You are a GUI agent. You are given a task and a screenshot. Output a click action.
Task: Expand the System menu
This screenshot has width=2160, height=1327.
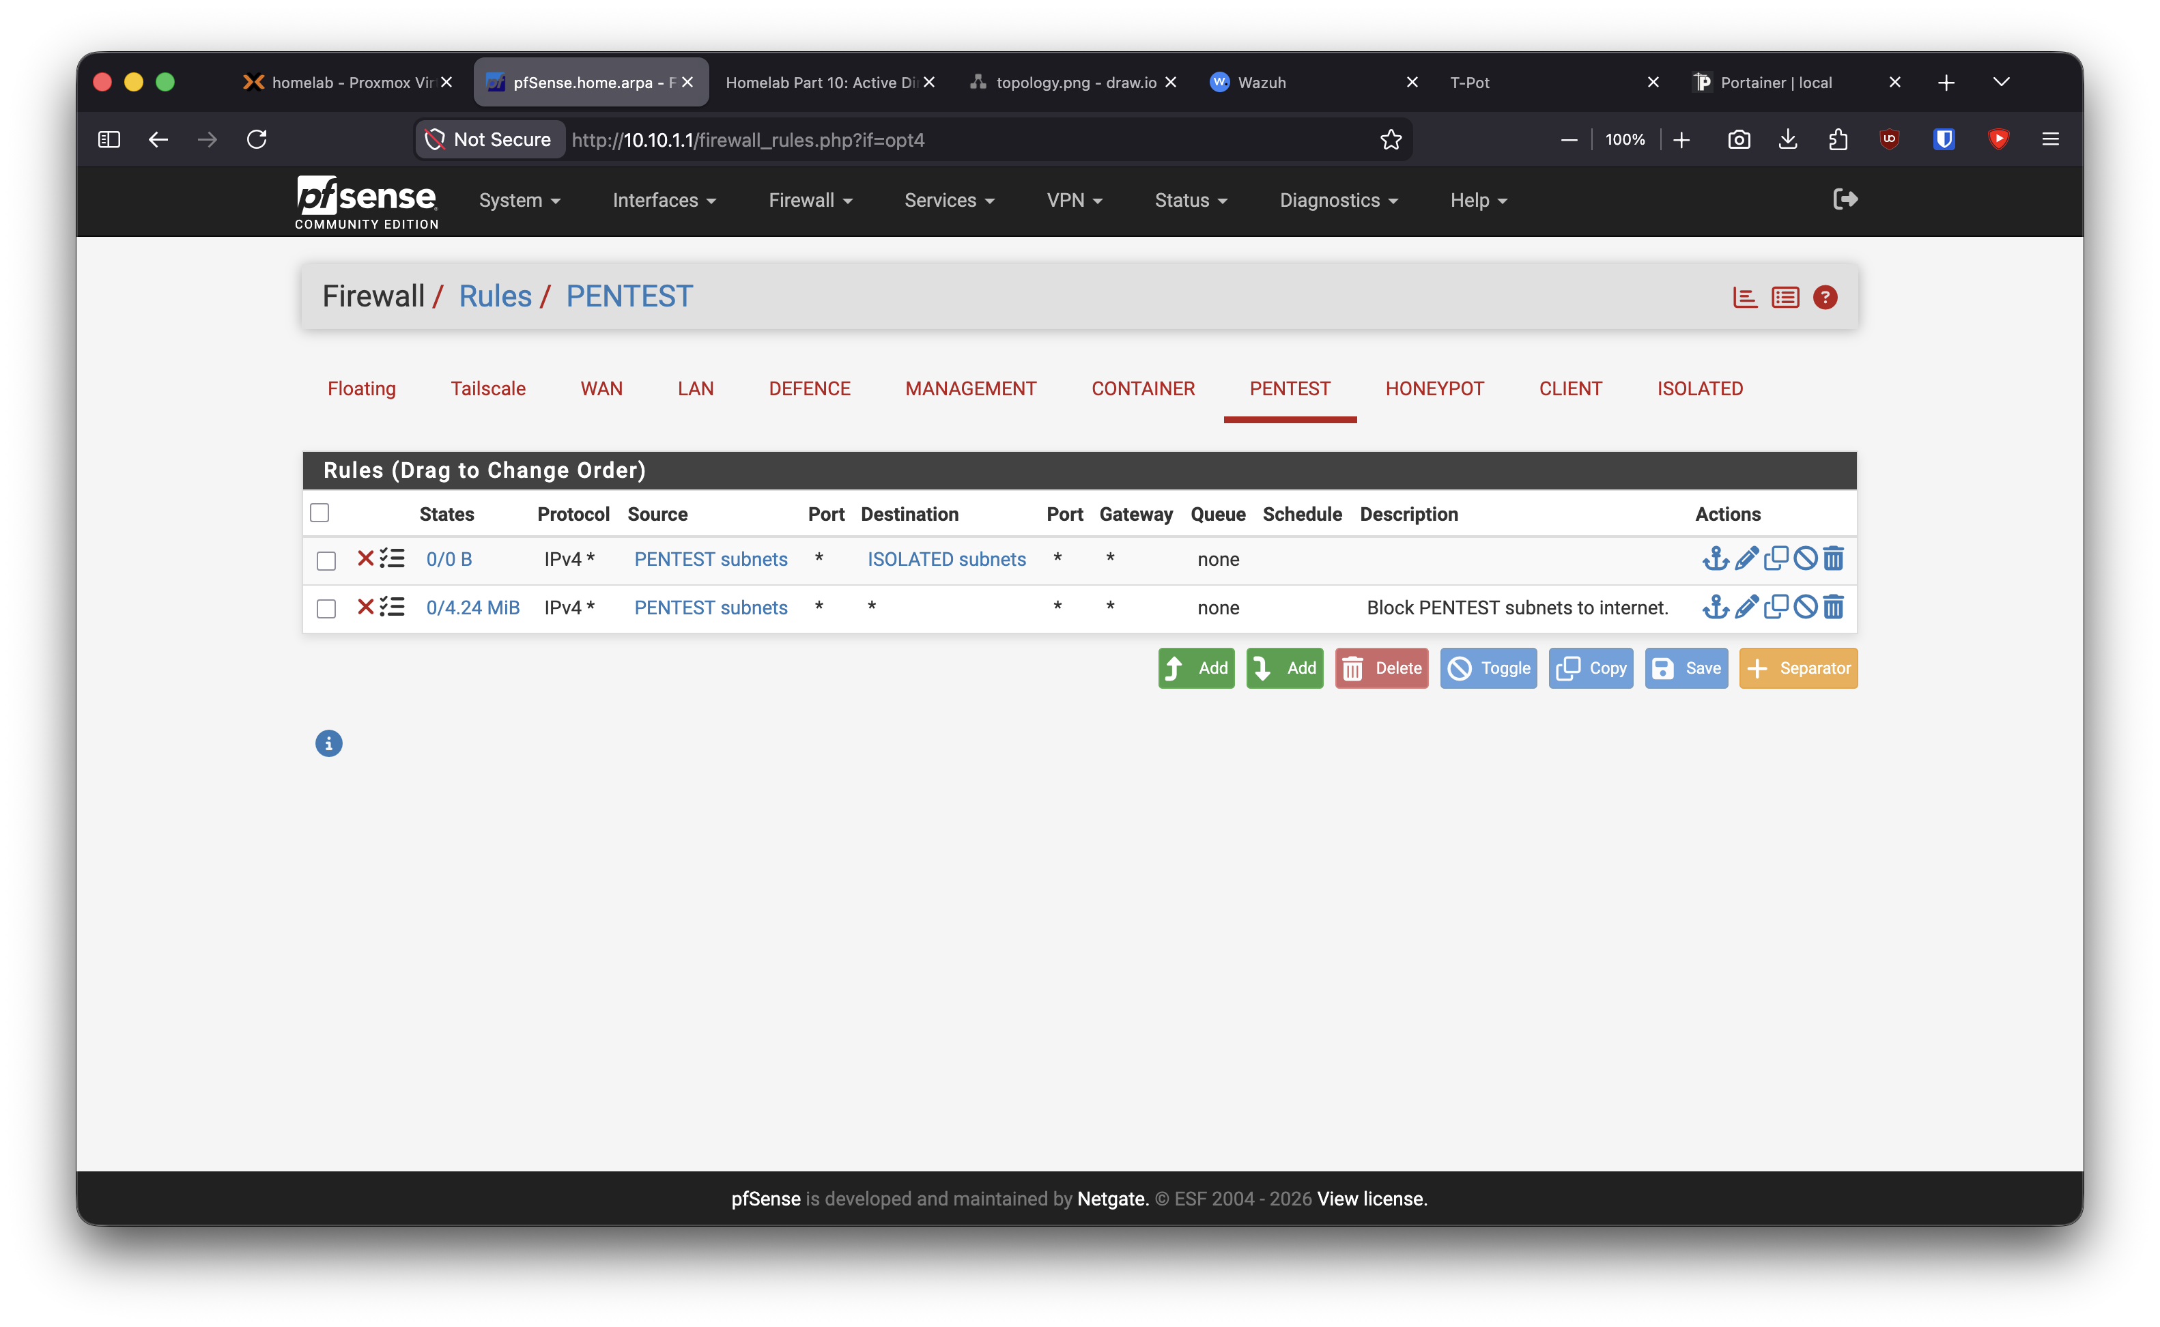(519, 200)
